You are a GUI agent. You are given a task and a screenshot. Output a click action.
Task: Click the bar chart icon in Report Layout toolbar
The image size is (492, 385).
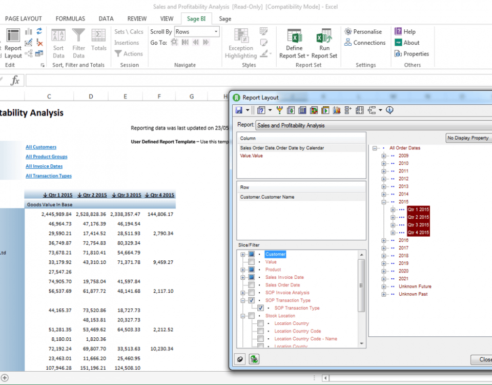tap(337, 110)
